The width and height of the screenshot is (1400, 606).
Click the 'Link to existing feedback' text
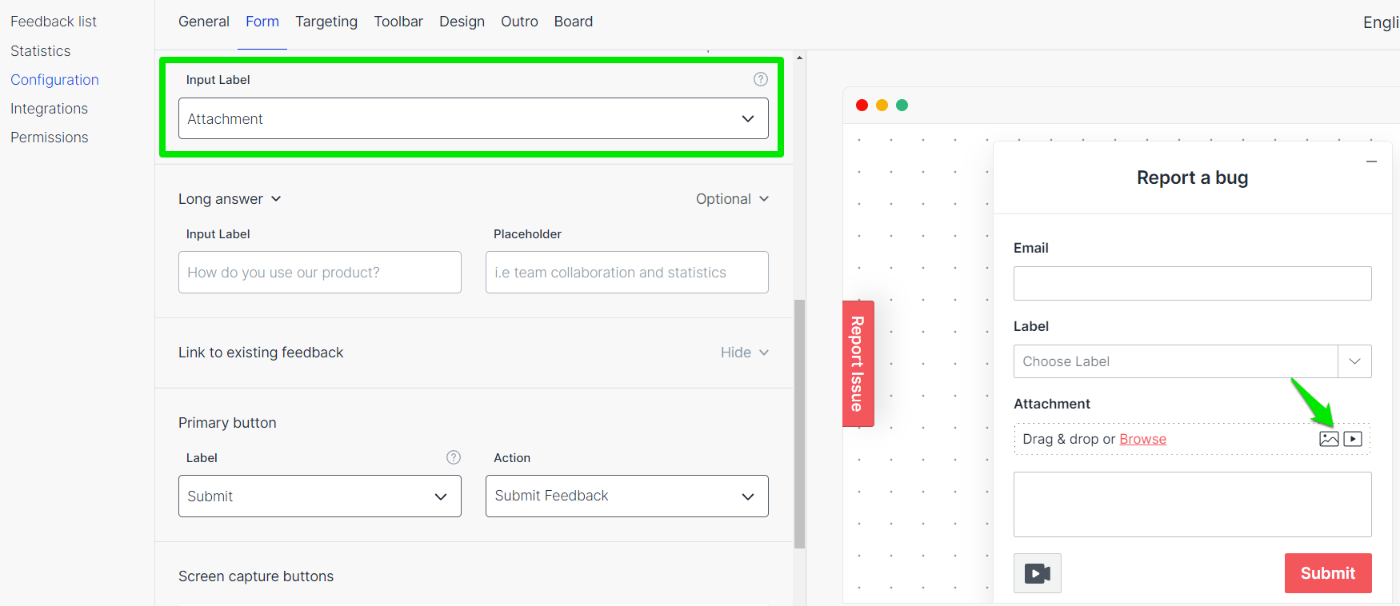tap(261, 353)
